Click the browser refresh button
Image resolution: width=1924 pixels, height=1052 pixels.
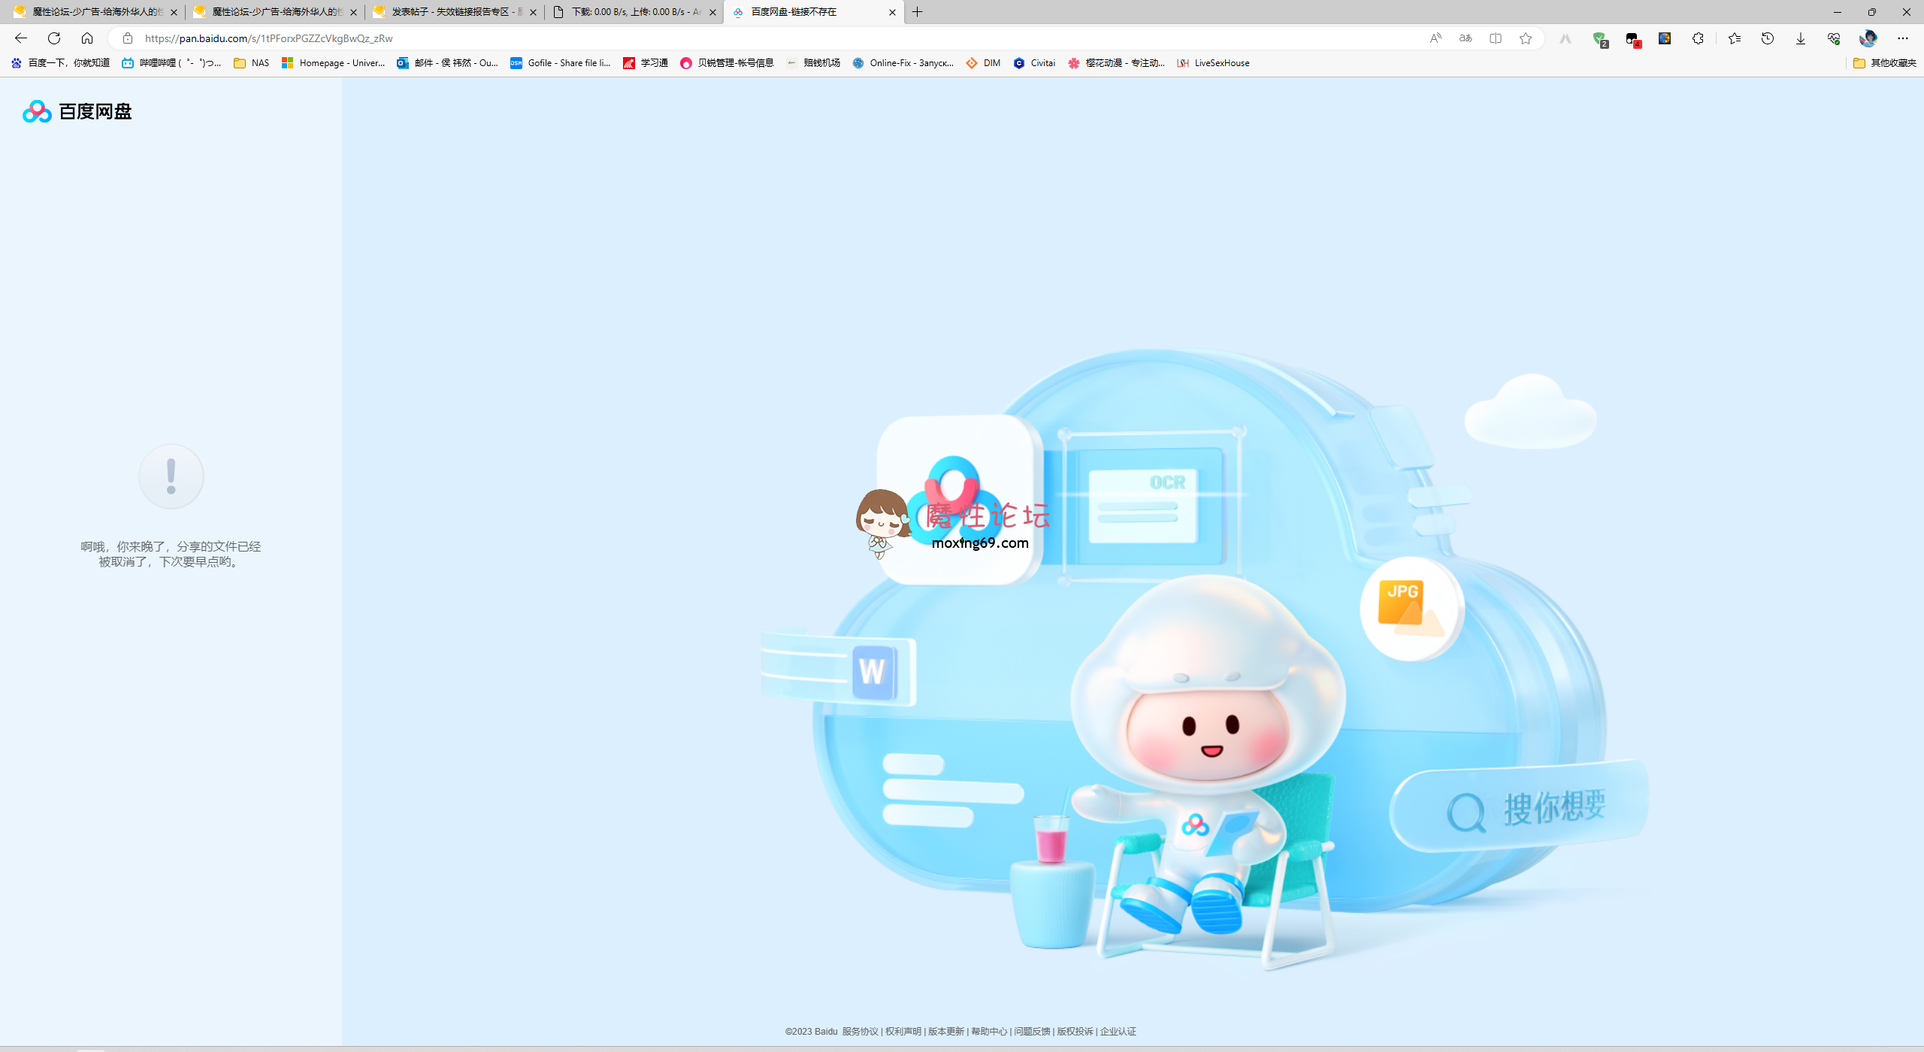click(54, 38)
